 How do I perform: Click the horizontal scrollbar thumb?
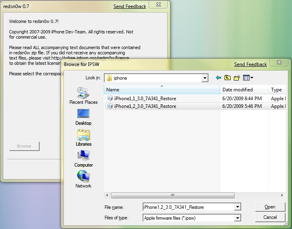pyautogui.click(x=172, y=196)
